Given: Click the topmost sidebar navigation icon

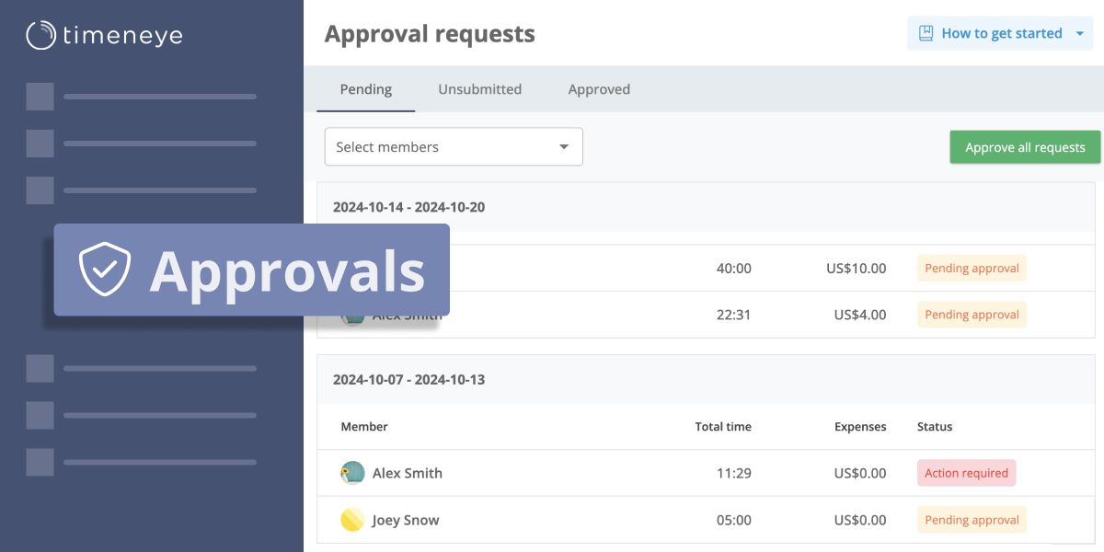Looking at the screenshot, I should click(40, 96).
